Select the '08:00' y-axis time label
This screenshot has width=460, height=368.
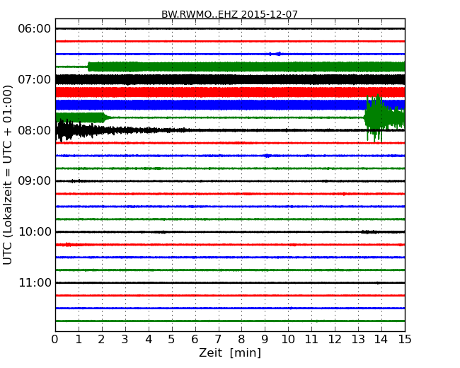[35, 130]
